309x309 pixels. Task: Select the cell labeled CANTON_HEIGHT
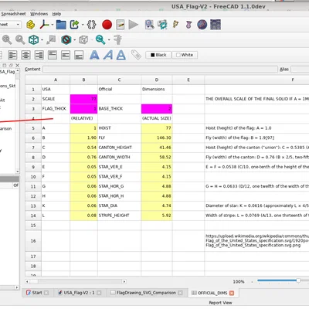119,148
